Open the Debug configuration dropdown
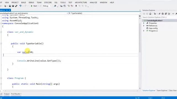This screenshot has width=177, height=99. coord(47,6)
